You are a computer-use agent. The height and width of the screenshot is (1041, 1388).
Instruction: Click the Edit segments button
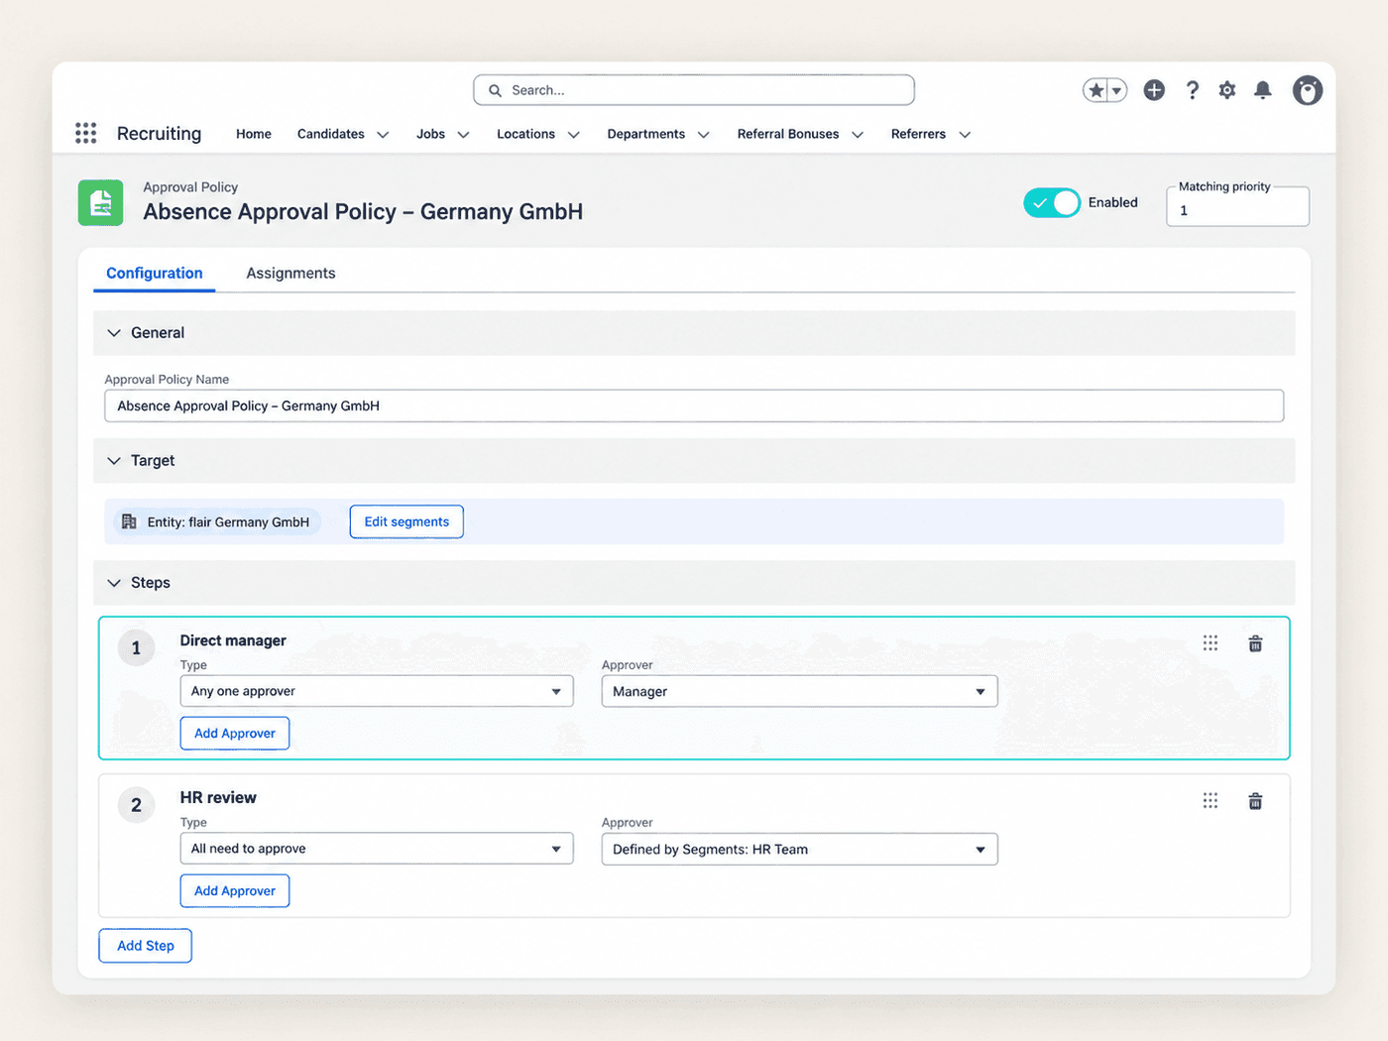406,521
